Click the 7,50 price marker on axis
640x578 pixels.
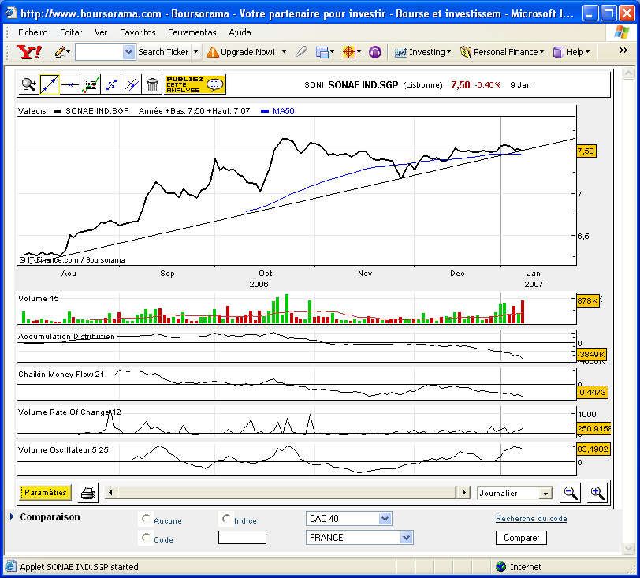(x=586, y=151)
